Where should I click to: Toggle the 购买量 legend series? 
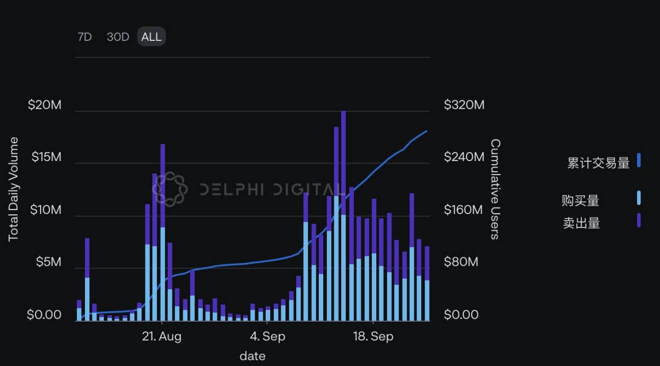[x=580, y=200]
